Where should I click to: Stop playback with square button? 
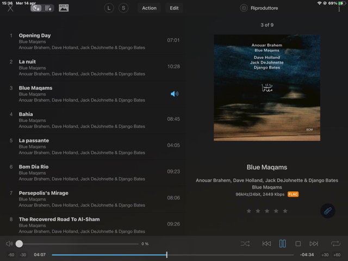[298, 244]
